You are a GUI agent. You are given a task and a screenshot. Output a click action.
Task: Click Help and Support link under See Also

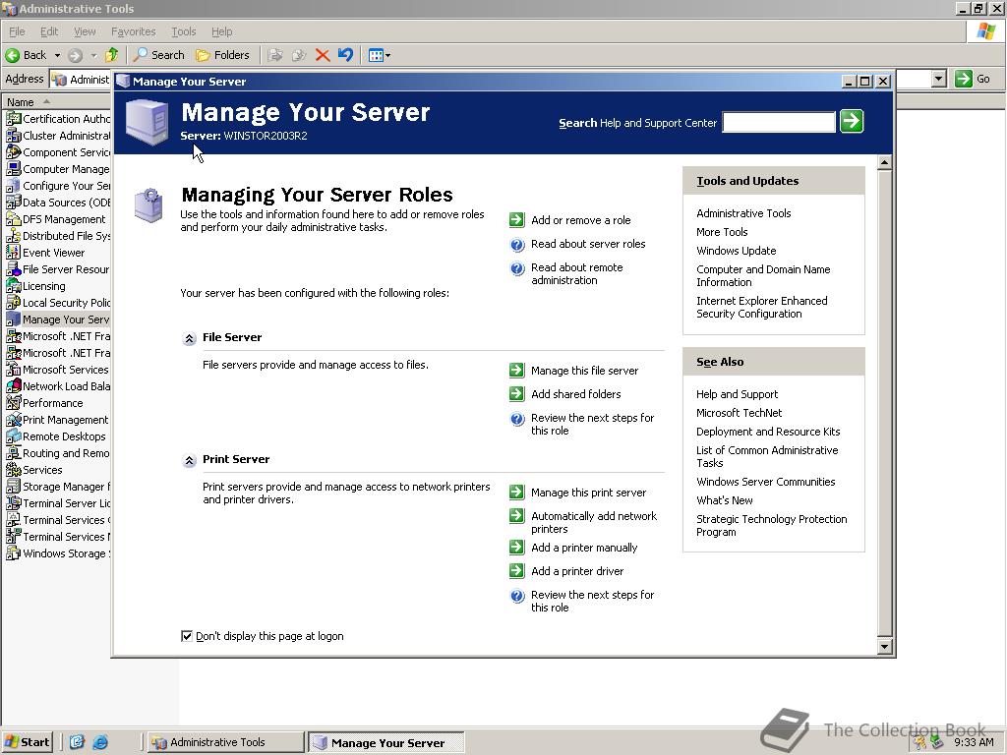737,394
